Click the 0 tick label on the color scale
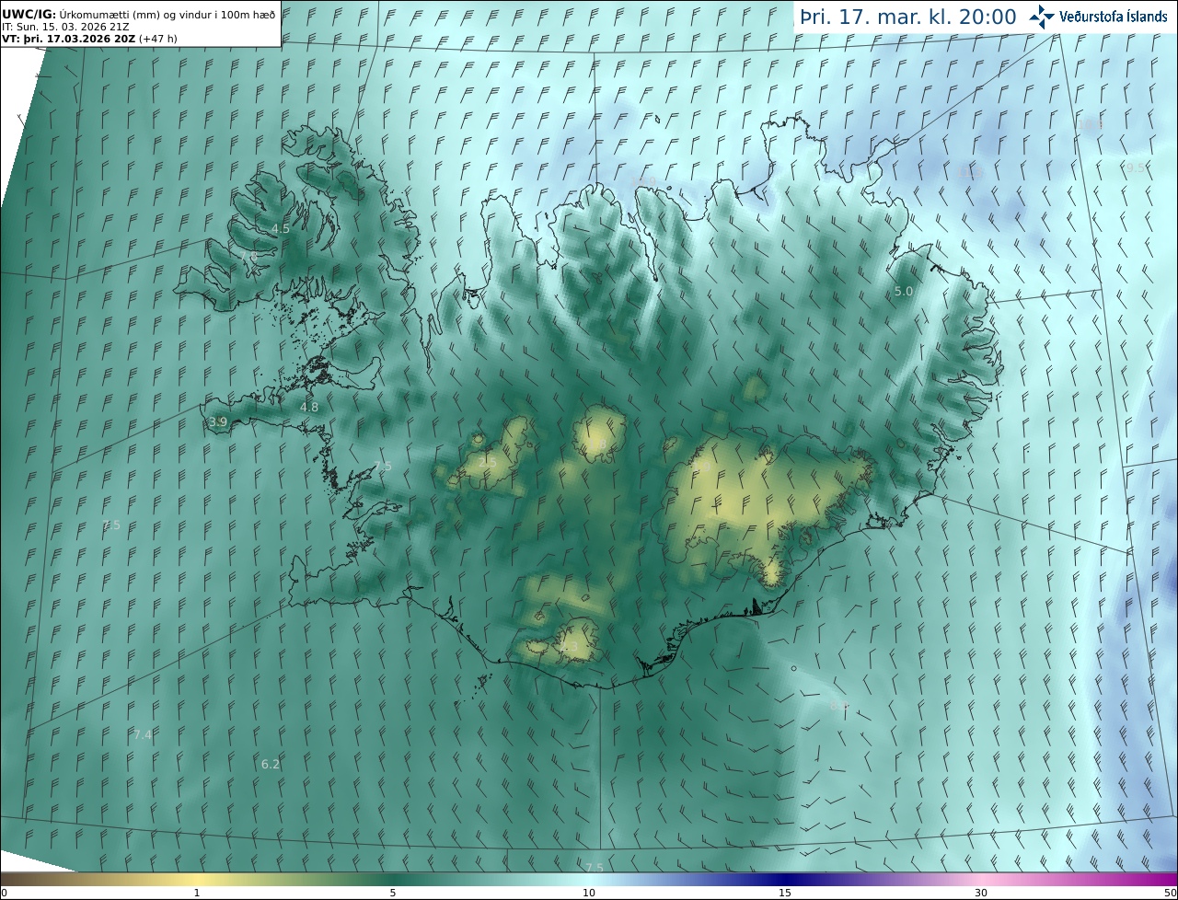This screenshot has height=900, width=1178. tap(4, 893)
